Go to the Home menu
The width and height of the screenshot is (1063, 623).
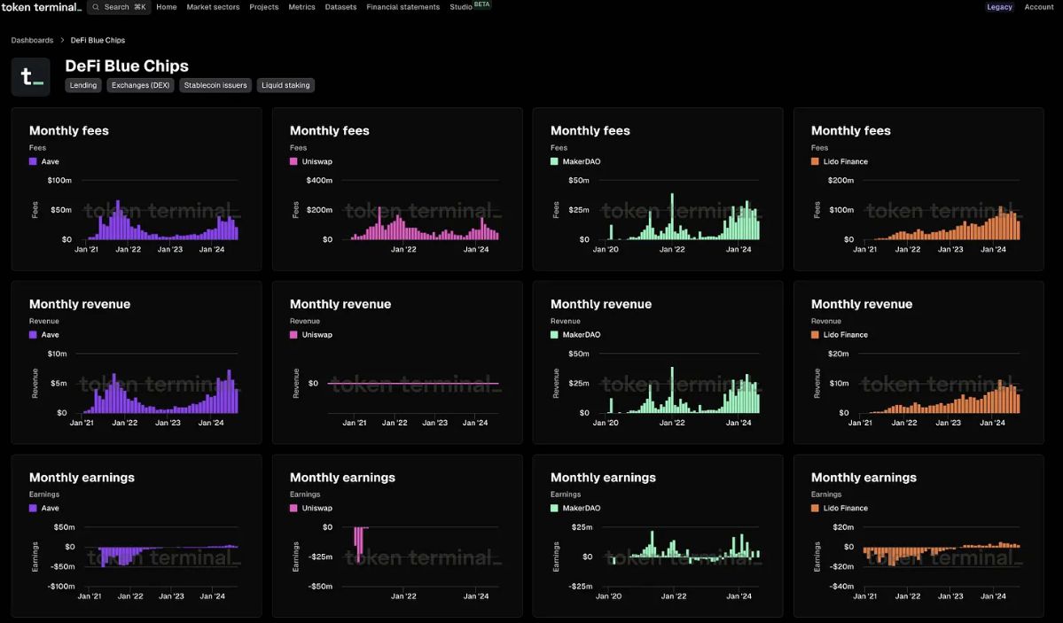(x=166, y=7)
